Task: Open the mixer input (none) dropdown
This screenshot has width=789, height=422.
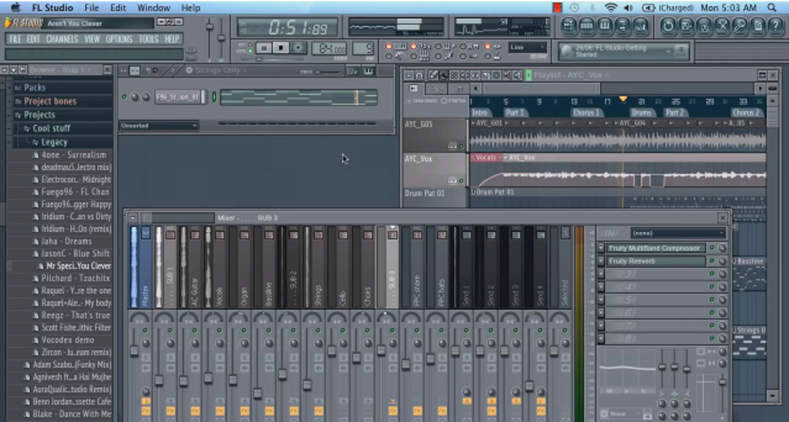Action: 678,233
